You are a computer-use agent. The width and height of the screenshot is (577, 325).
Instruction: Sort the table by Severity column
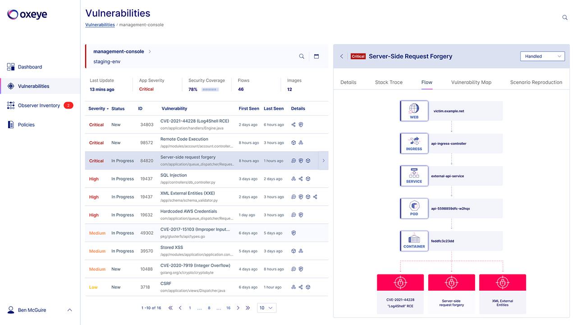(x=98, y=109)
